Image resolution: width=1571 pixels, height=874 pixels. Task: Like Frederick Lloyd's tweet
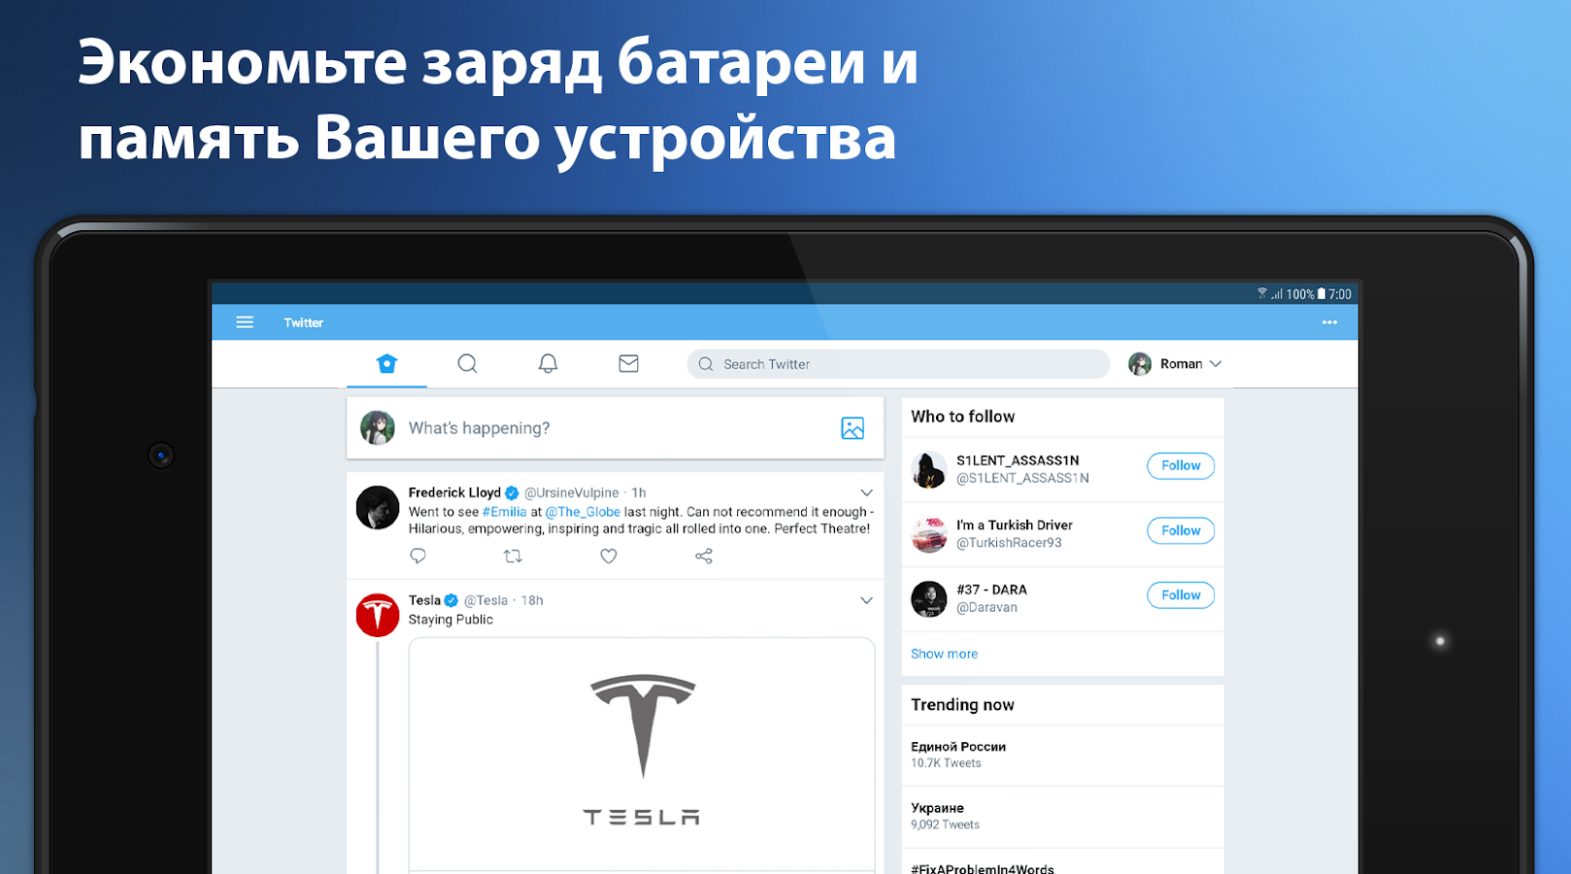coord(608,555)
